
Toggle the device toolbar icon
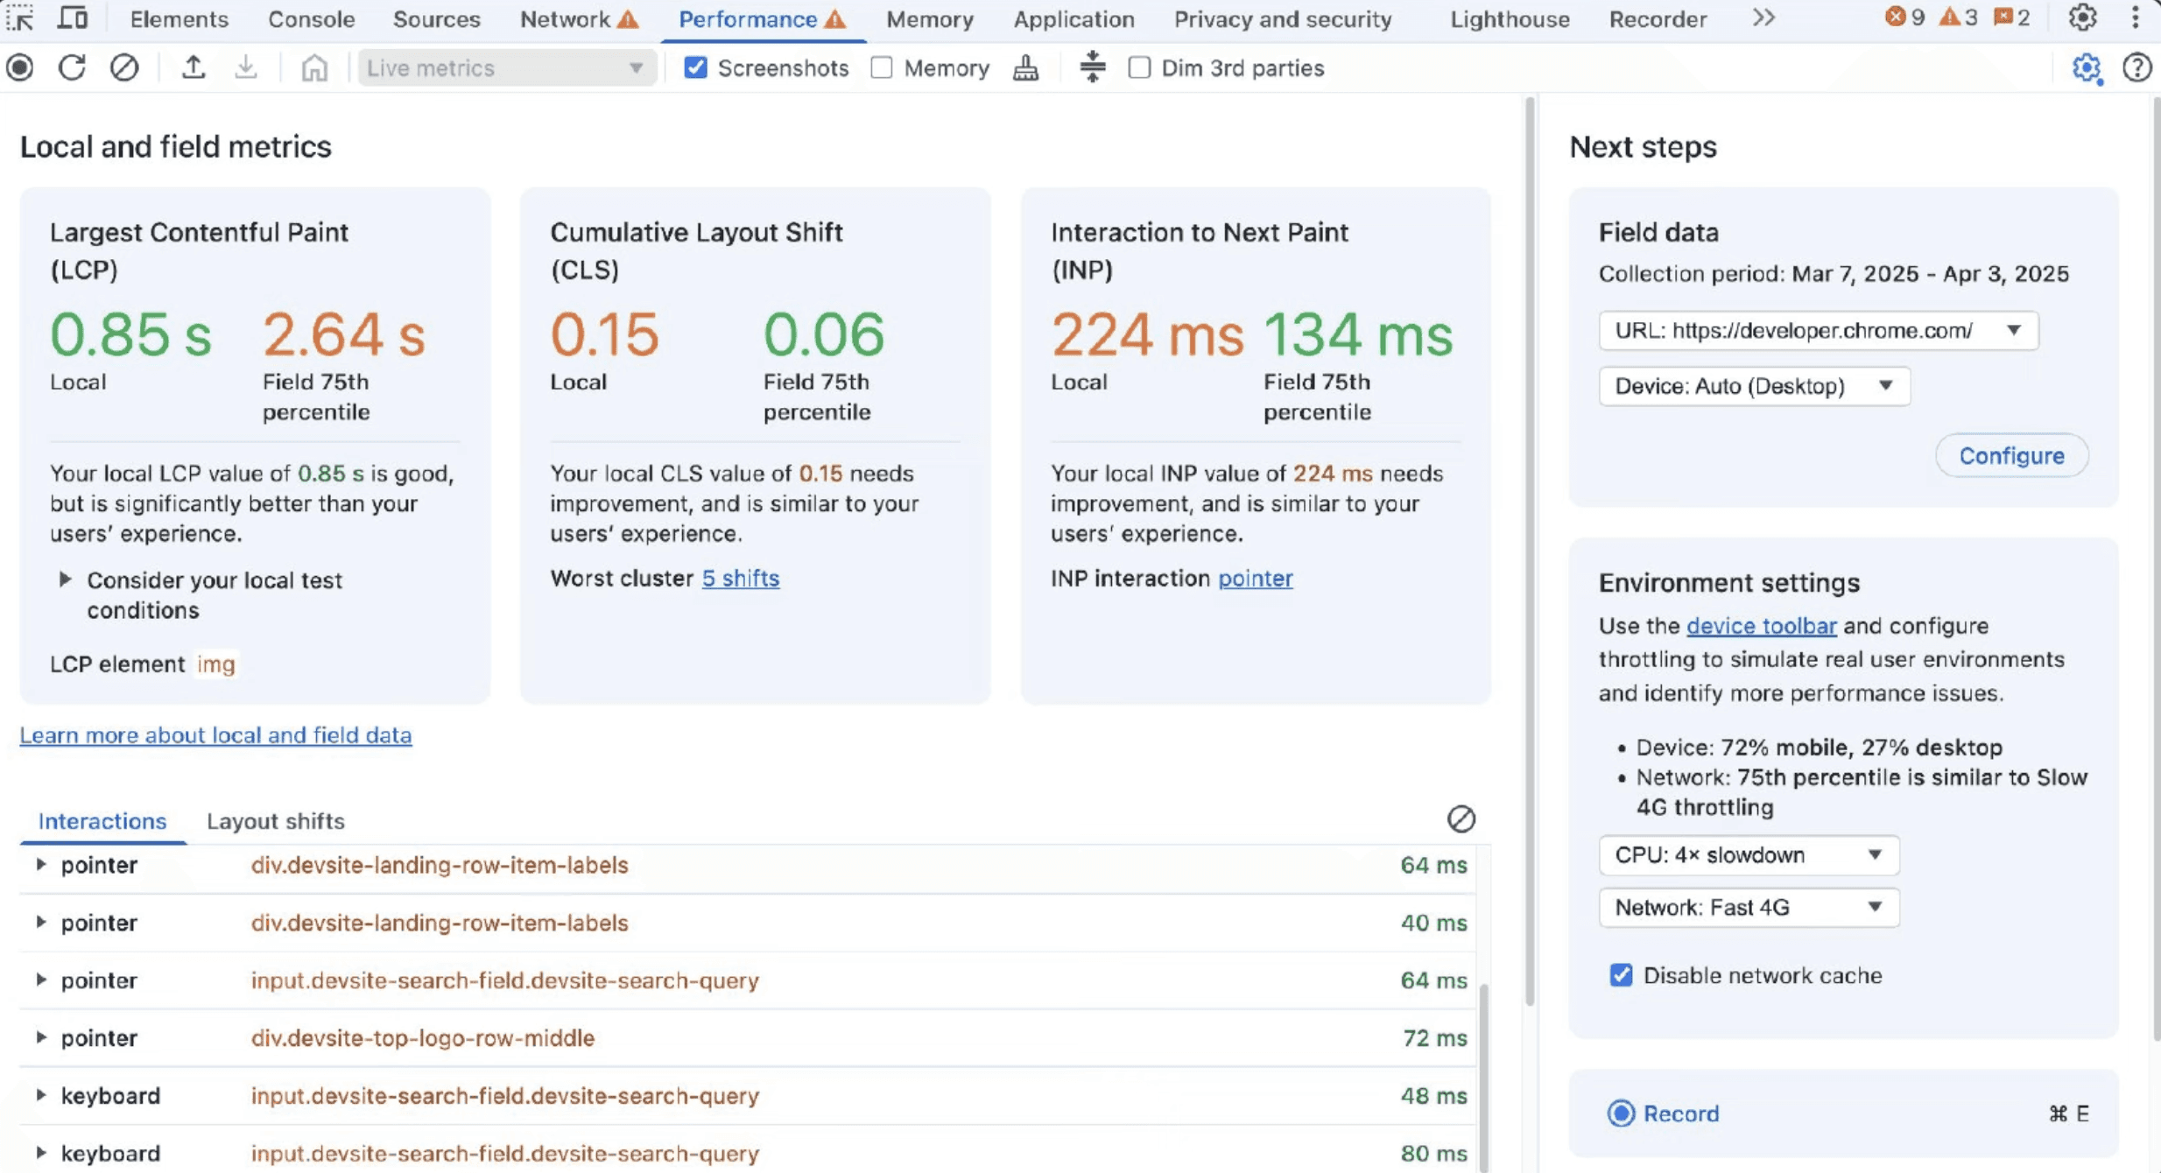(72, 18)
